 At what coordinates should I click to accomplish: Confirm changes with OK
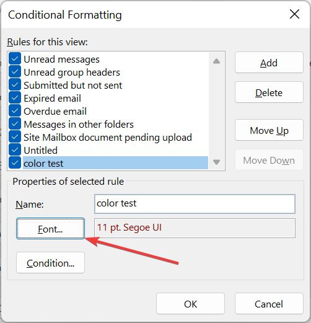[x=190, y=304]
